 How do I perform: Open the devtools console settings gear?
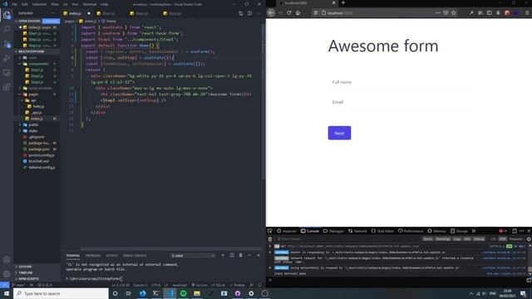click(529, 239)
